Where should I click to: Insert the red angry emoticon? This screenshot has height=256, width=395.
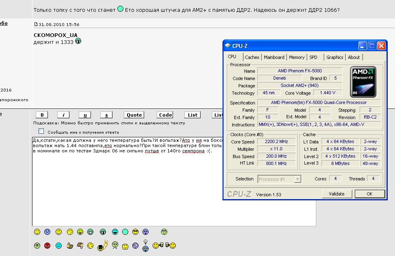[x=47, y=245]
